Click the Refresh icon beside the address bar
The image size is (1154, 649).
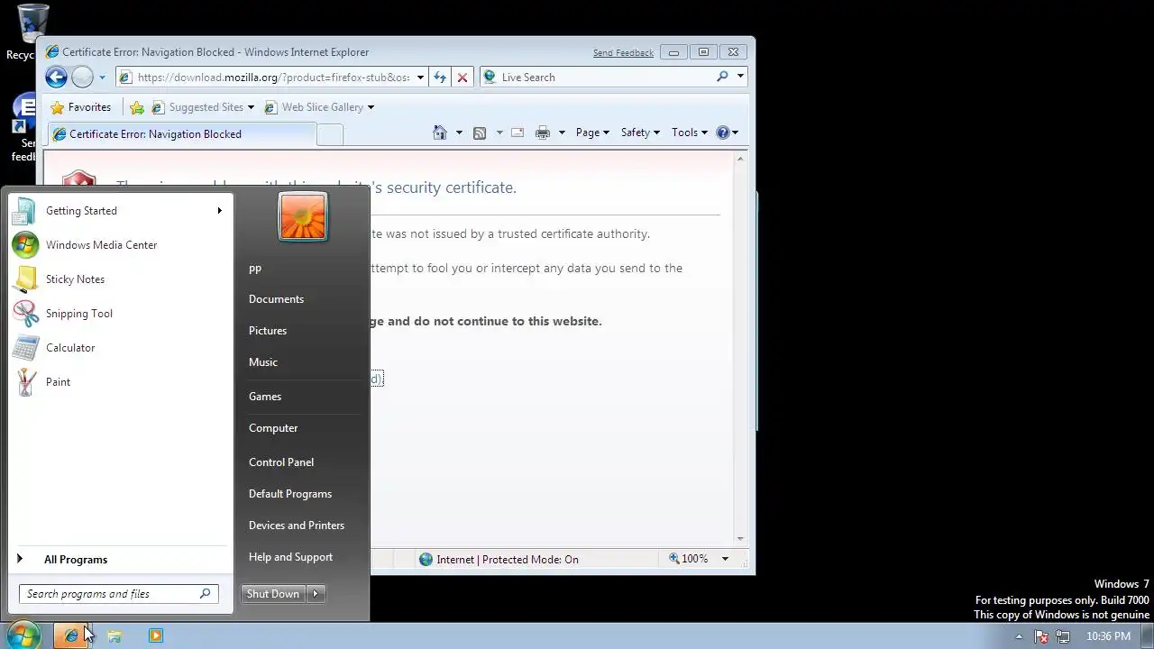pos(439,78)
